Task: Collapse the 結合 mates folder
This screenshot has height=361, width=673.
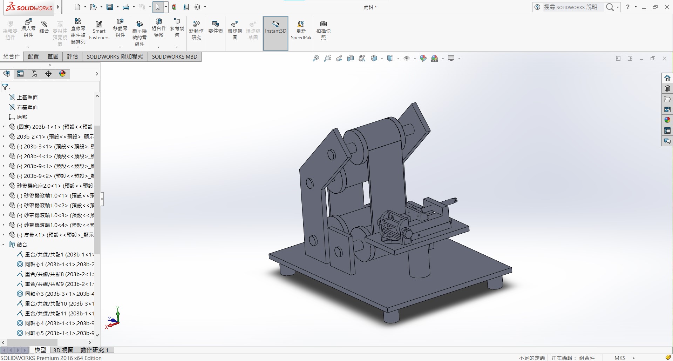Action: coord(4,245)
